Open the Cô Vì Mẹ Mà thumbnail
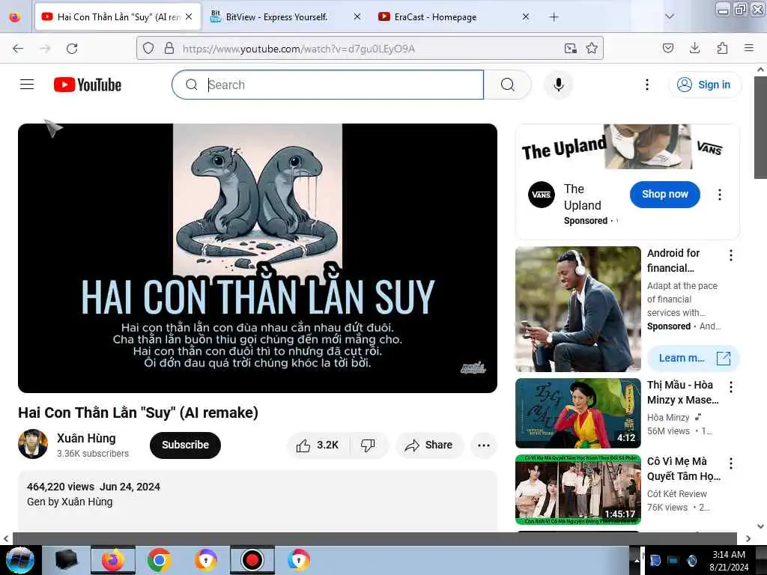 pyautogui.click(x=578, y=490)
